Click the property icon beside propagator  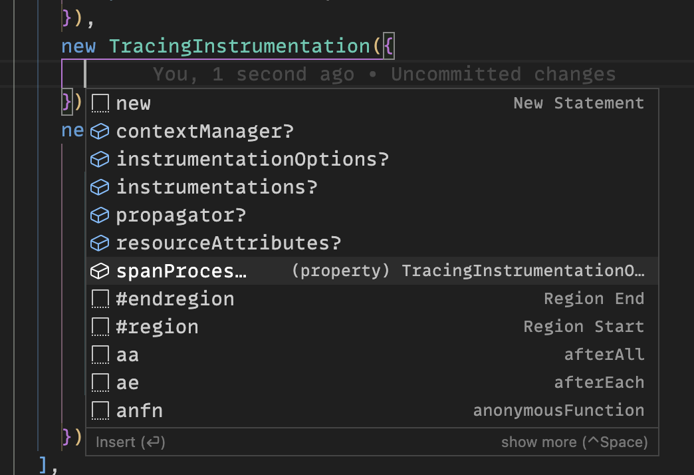coord(99,215)
